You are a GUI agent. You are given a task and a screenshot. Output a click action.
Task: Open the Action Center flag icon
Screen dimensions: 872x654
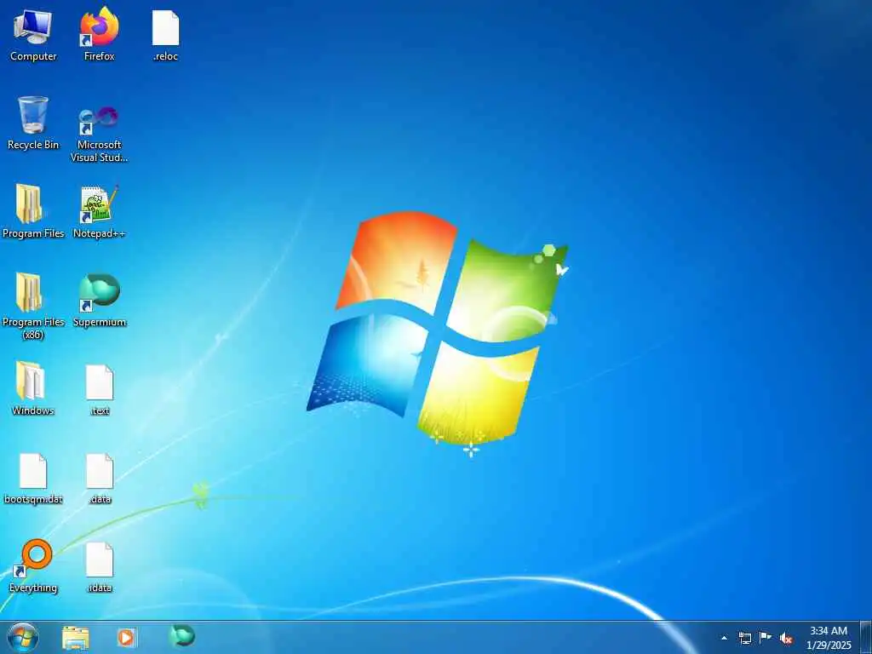(766, 637)
